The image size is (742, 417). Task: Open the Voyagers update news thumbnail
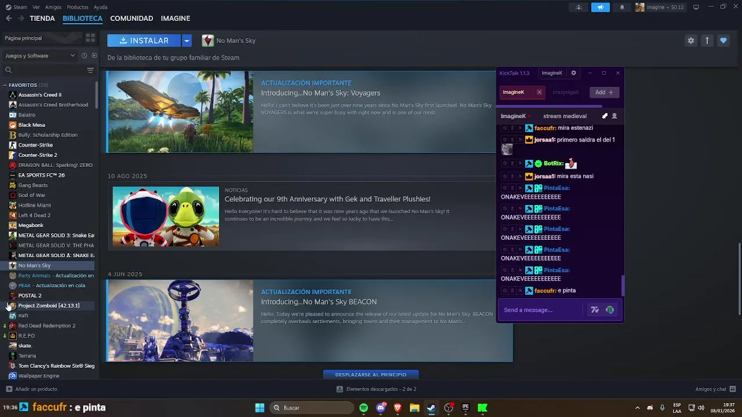pyautogui.click(x=180, y=112)
